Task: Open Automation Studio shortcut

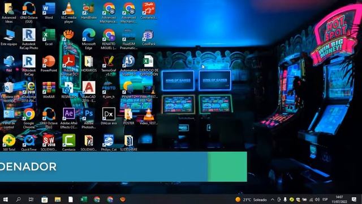Action: click(x=128, y=66)
